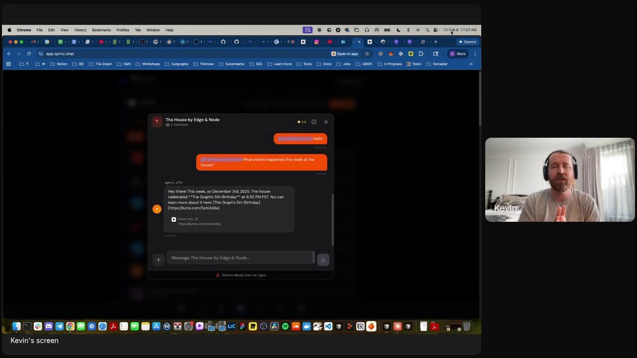Open The Graph bookmarks folder
Viewport: 637px width, 358px height.
point(100,64)
